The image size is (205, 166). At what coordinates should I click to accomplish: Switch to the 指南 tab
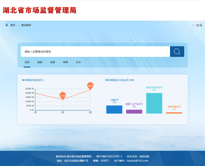click(40, 62)
